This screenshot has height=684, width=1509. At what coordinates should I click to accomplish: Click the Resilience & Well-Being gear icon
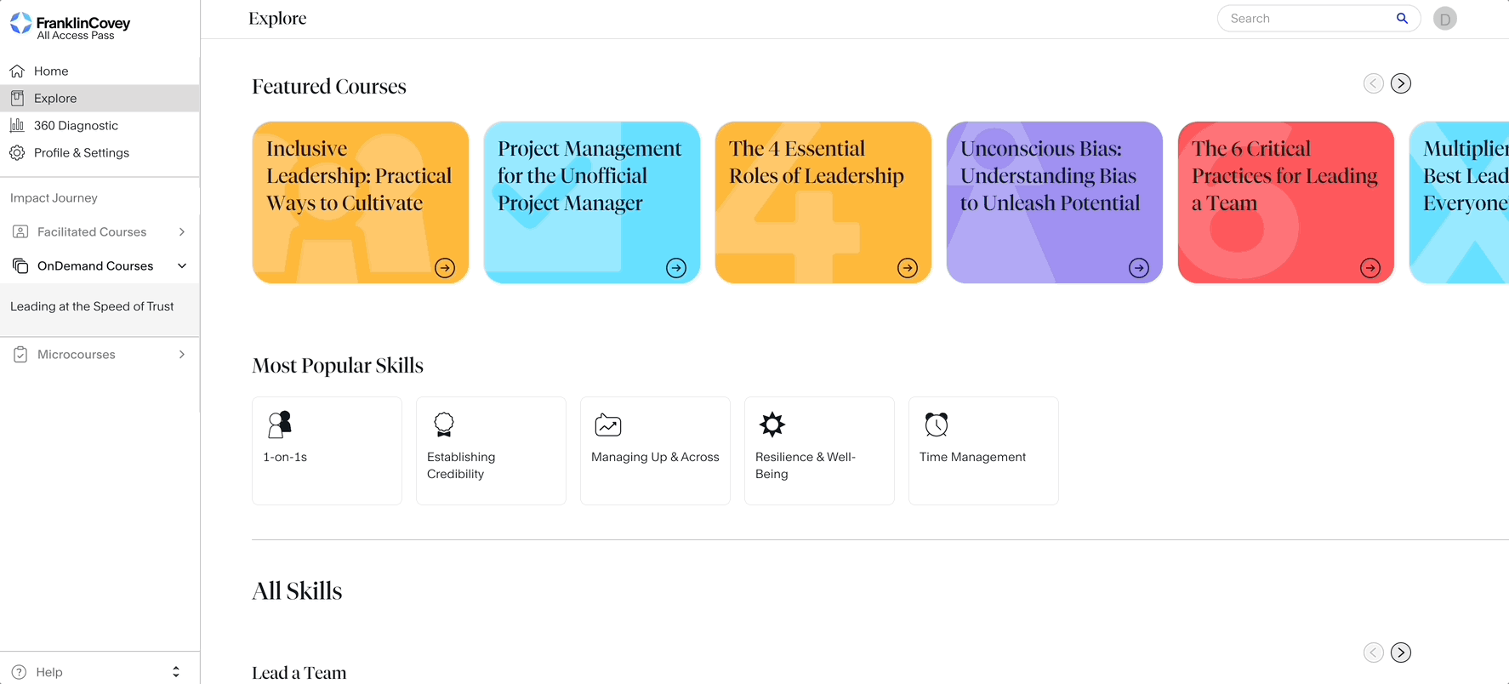point(772,424)
